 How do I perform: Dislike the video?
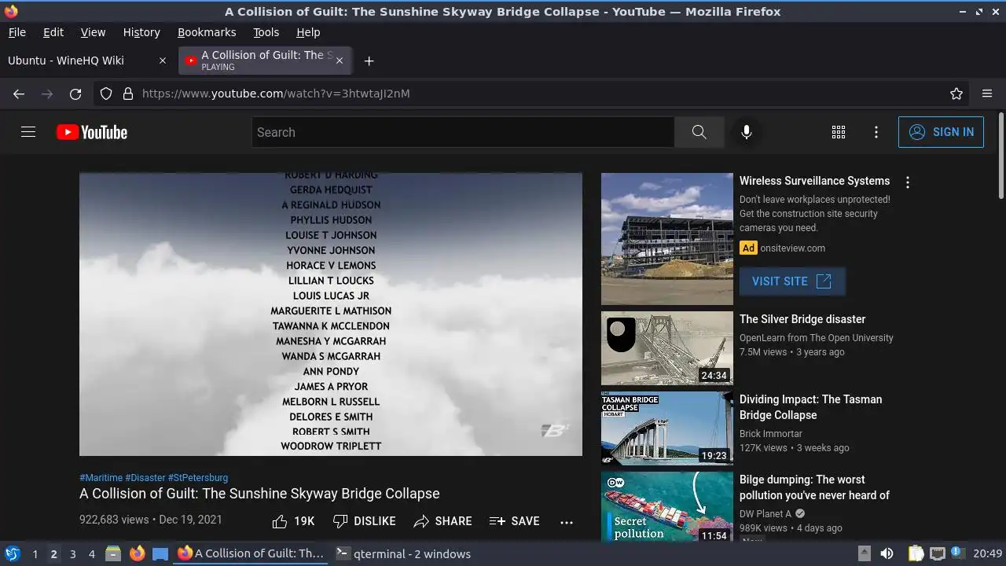pyautogui.click(x=364, y=521)
